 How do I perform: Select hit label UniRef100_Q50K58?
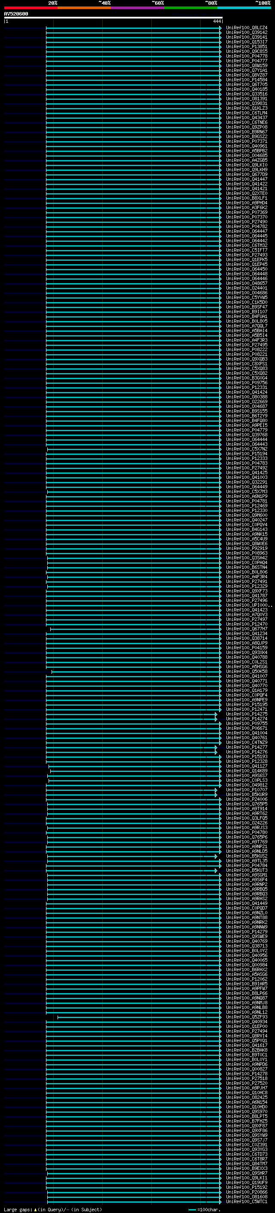tap(247, 672)
